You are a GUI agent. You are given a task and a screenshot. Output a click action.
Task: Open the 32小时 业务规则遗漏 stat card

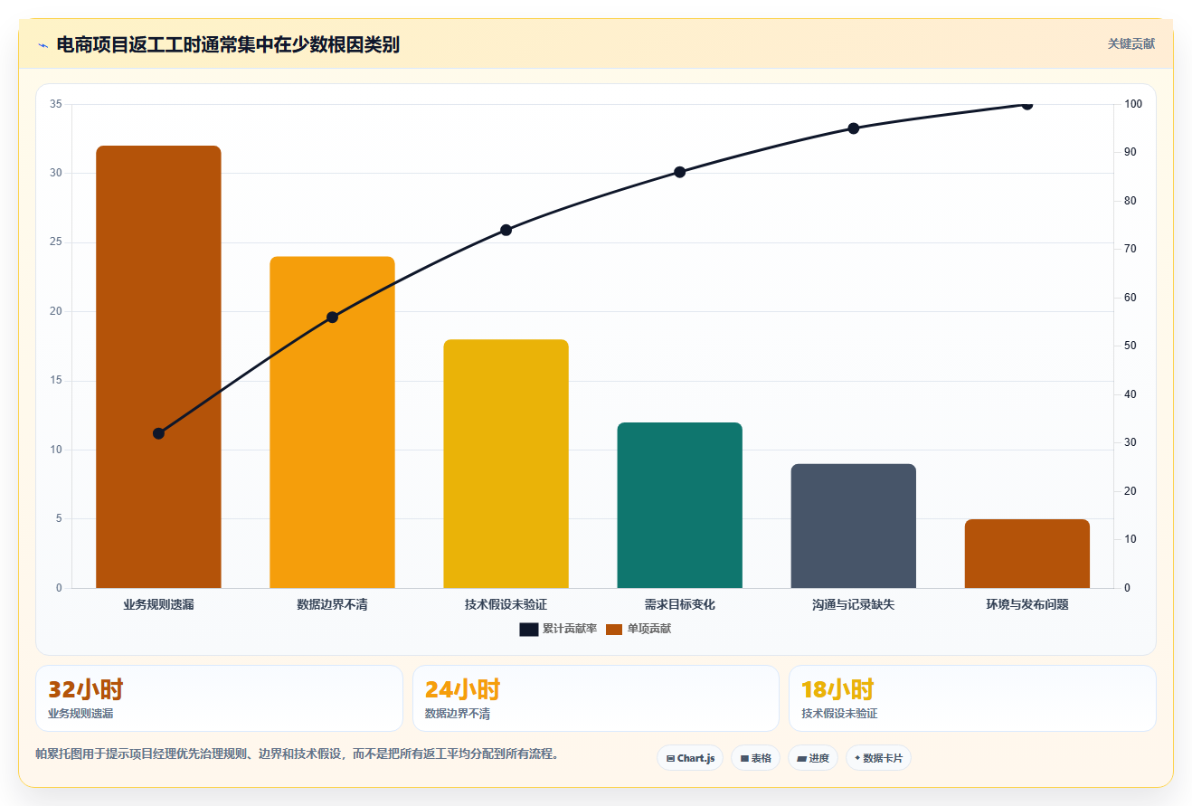tap(219, 698)
